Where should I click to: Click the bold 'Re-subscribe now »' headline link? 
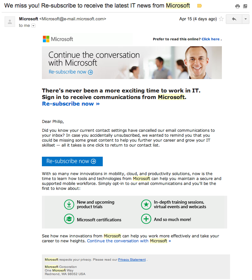(x=71, y=104)
